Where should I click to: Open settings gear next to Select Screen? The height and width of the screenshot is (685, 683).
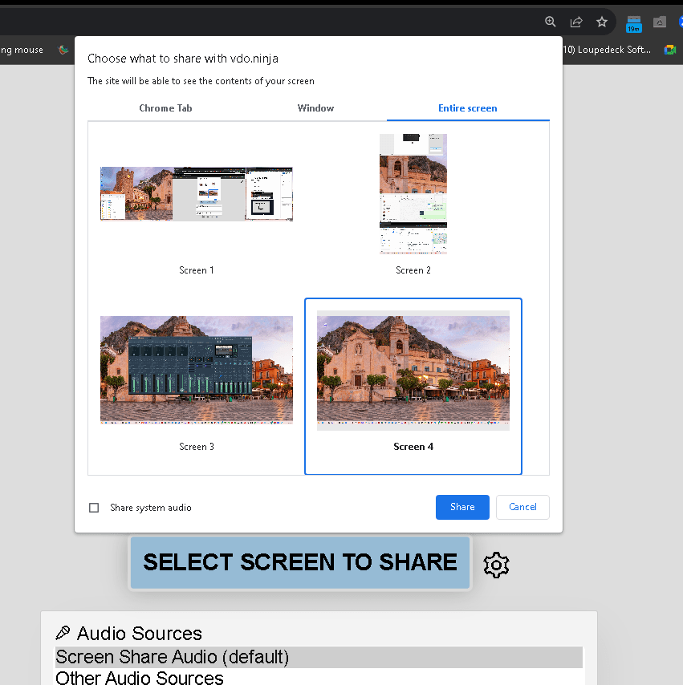[x=496, y=565]
